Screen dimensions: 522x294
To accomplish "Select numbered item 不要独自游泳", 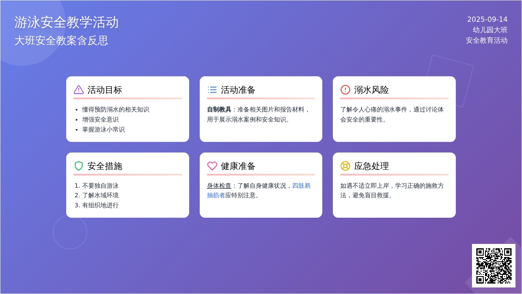I will click(100, 186).
